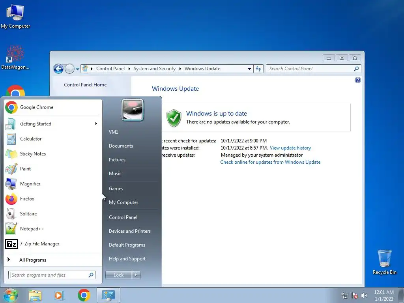Expand All Programs list

pos(53,260)
